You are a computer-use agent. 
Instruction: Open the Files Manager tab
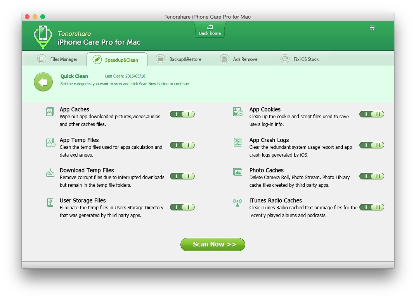(x=57, y=59)
